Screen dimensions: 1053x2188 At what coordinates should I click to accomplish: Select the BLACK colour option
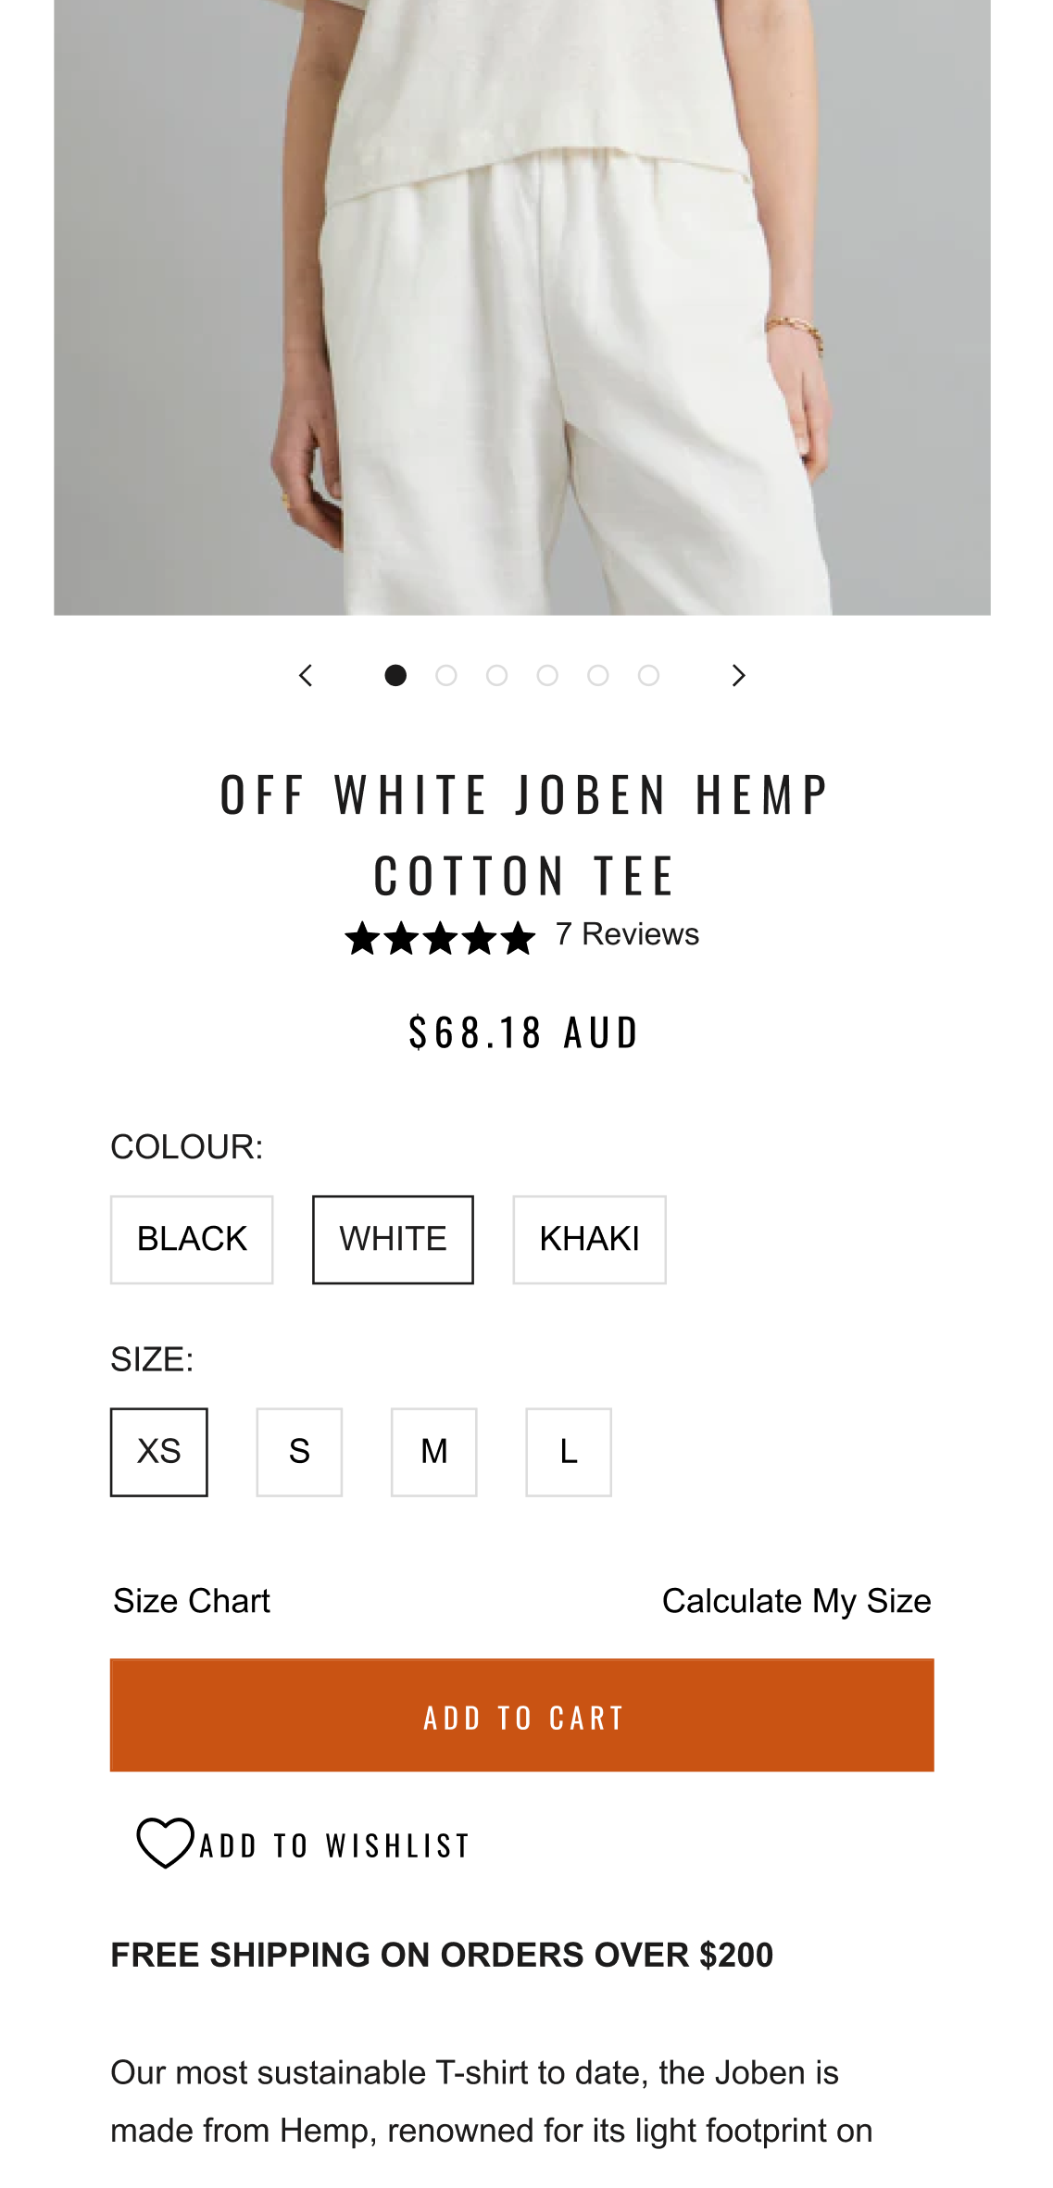192,1240
